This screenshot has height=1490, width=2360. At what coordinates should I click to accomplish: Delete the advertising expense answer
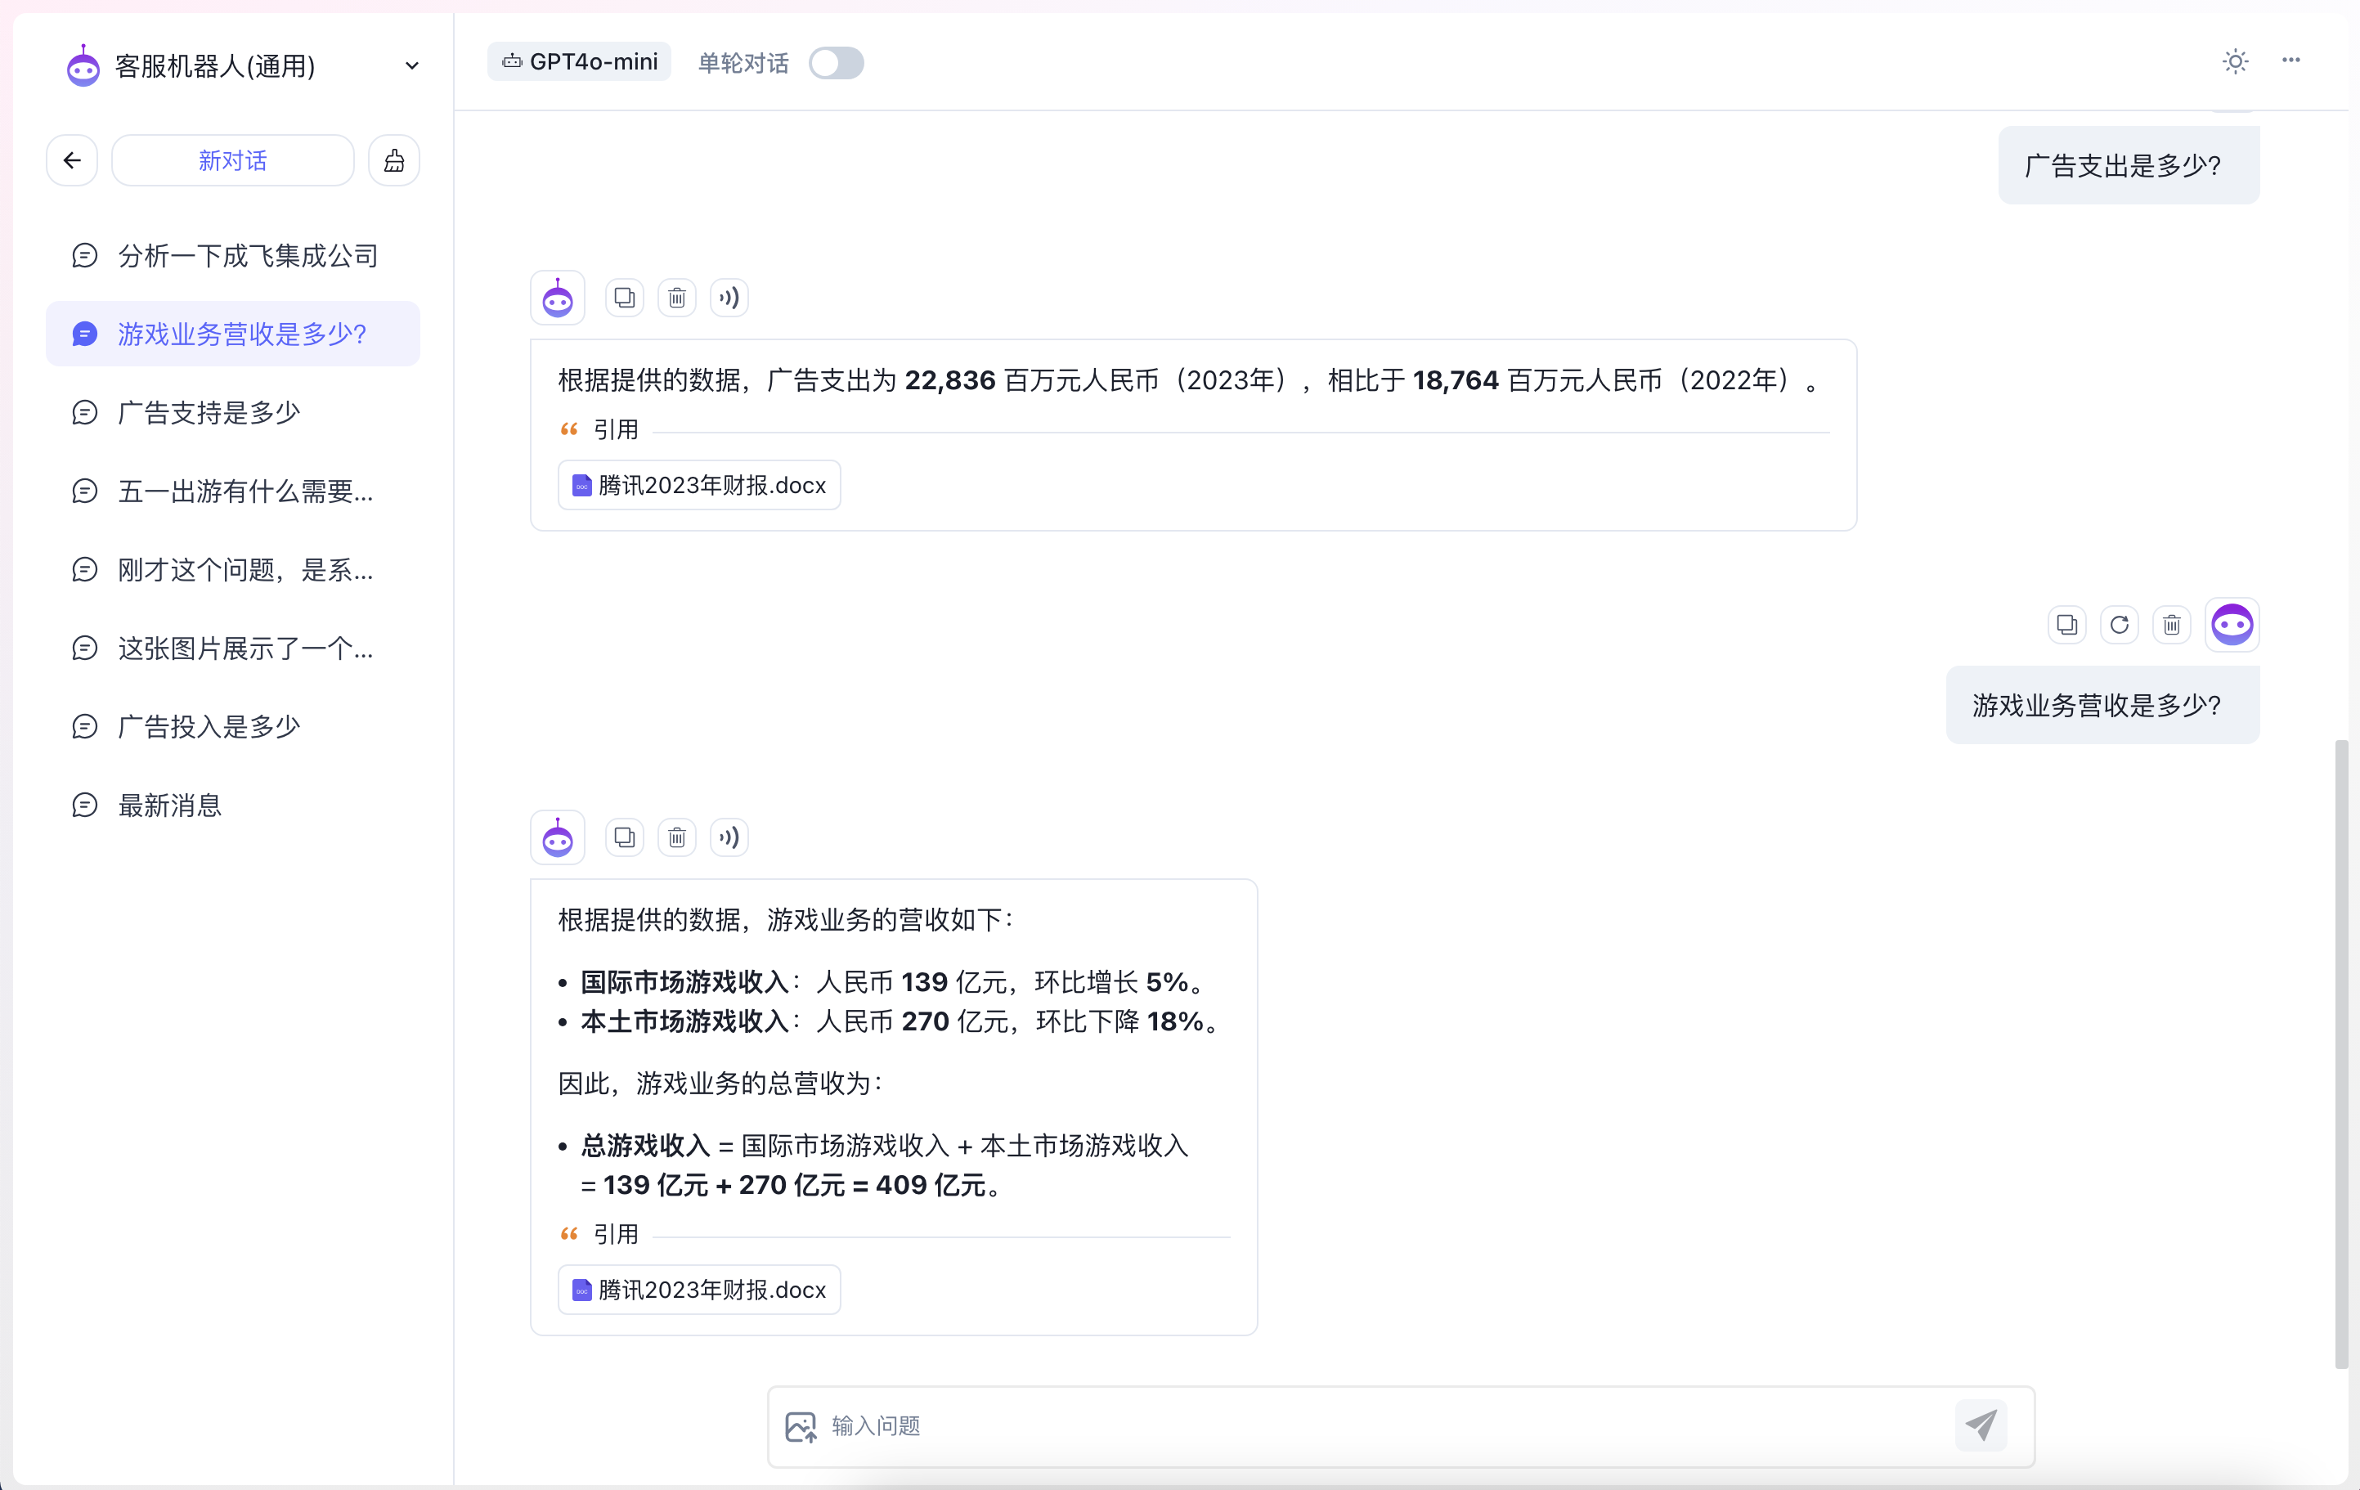point(676,297)
